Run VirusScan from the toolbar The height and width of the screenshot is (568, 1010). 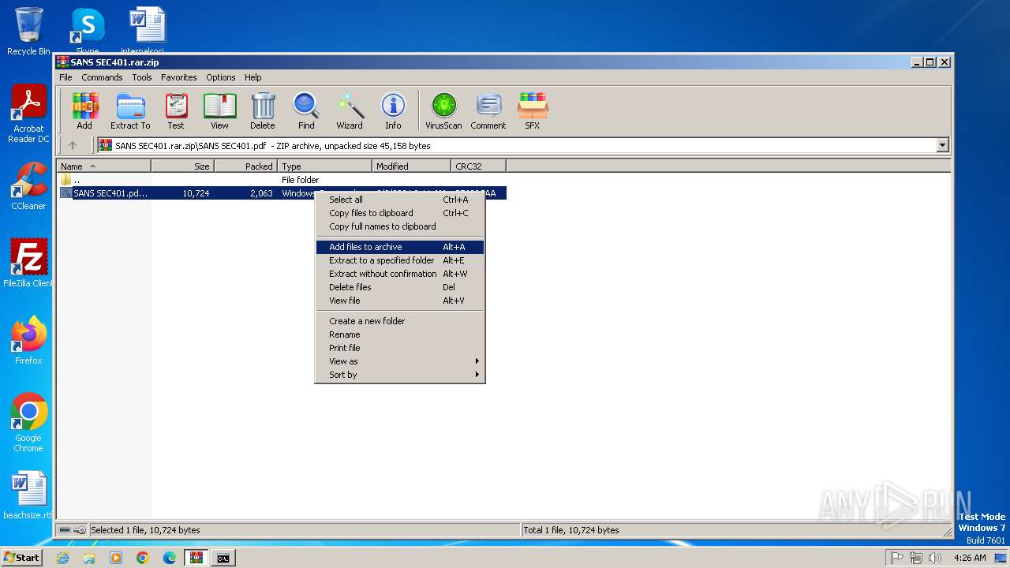(443, 110)
